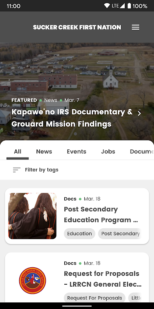Screen dimensions: 154x309
Task: Switch to the Events tab
Action: [x=77, y=151]
